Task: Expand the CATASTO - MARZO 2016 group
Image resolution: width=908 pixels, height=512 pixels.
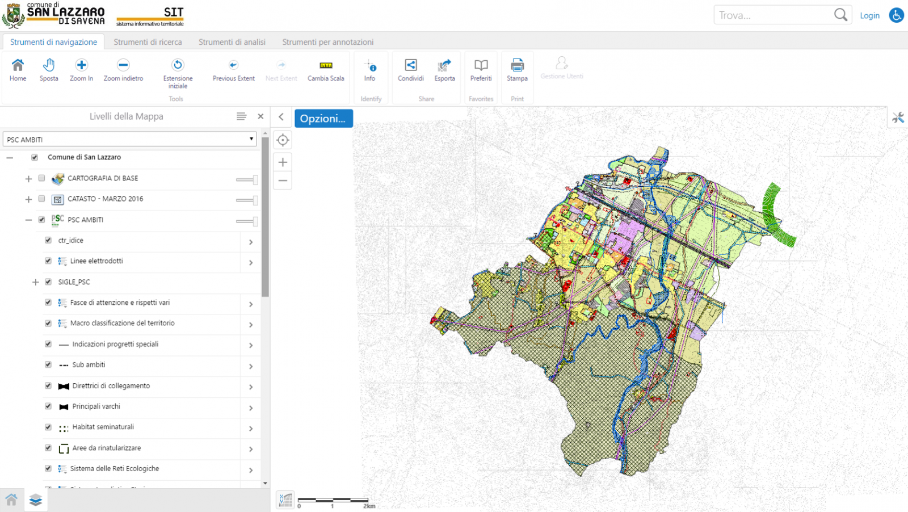Action: tap(28, 199)
